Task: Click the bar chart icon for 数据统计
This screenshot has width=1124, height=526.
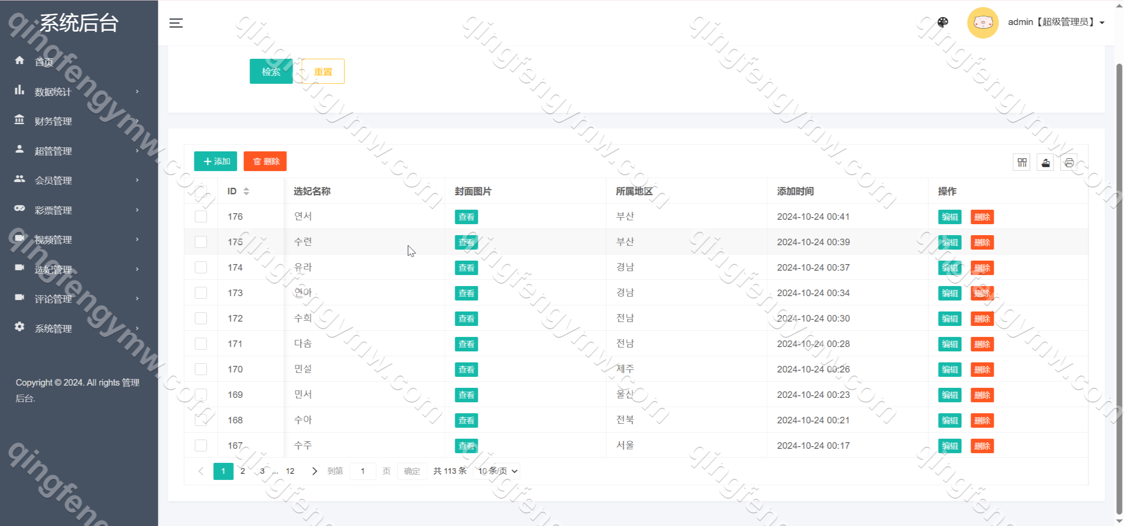Action: click(19, 90)
